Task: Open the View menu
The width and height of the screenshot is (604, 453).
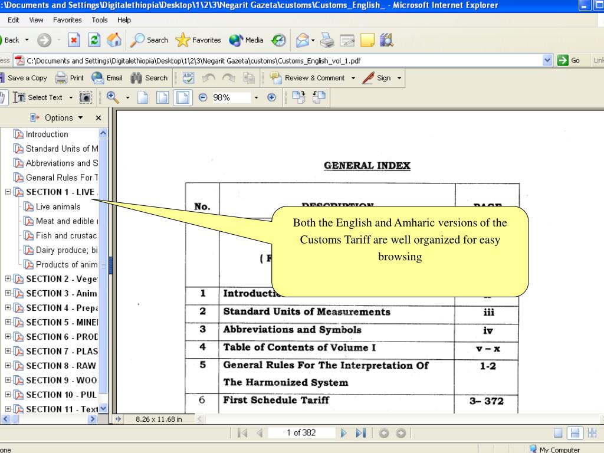Action: click(36, 20)
